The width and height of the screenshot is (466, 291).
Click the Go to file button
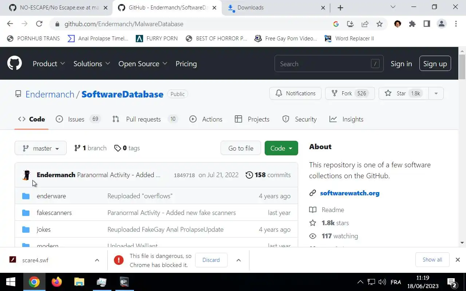point(241,148)
